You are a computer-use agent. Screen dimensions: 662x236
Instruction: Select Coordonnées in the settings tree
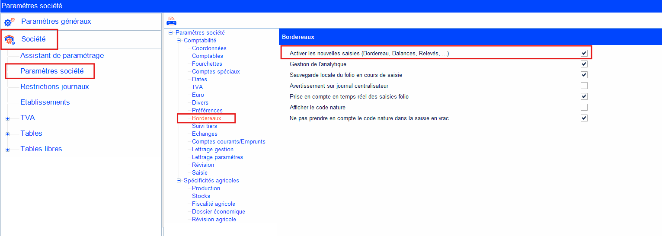tap(209, 48)
